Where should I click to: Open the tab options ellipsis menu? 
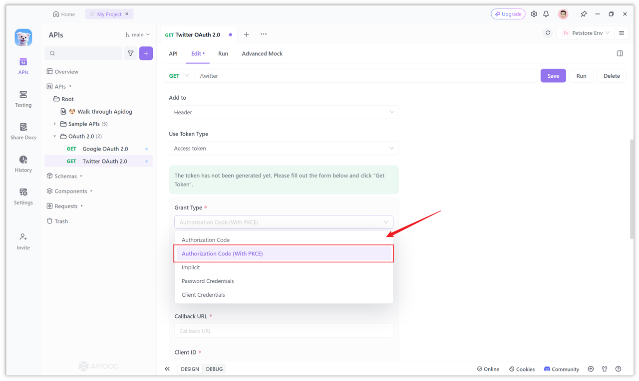pos(264,34)
